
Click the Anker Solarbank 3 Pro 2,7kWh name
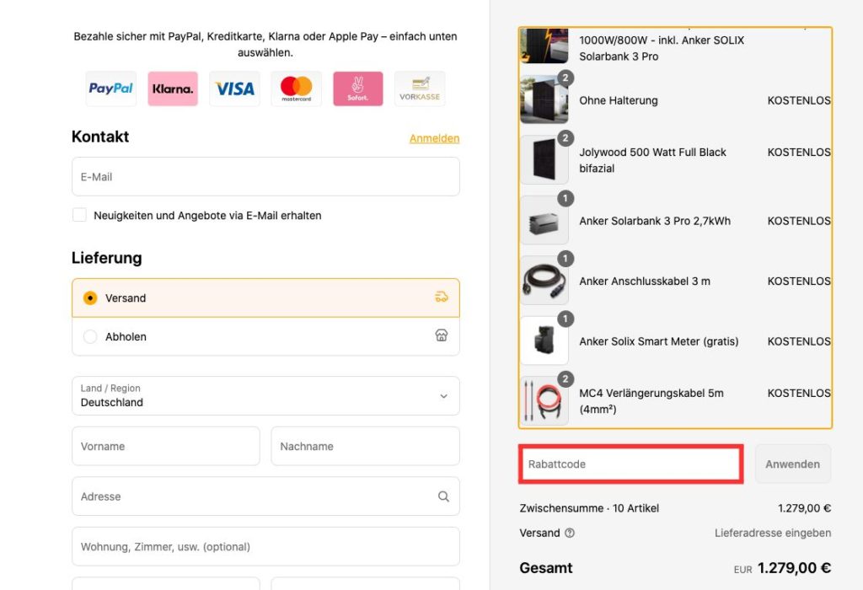click(x=655, y=221)
